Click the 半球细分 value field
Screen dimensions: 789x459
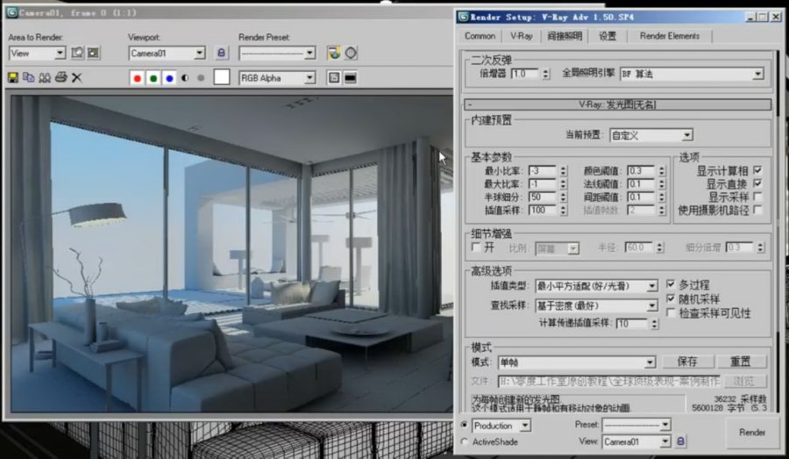pos(540,197)
